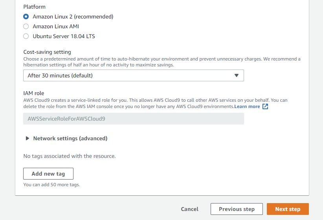323x220 pixels.
Task: Click the AWSServiceRoleForAWSCloud9 role field
Action: 134,119
